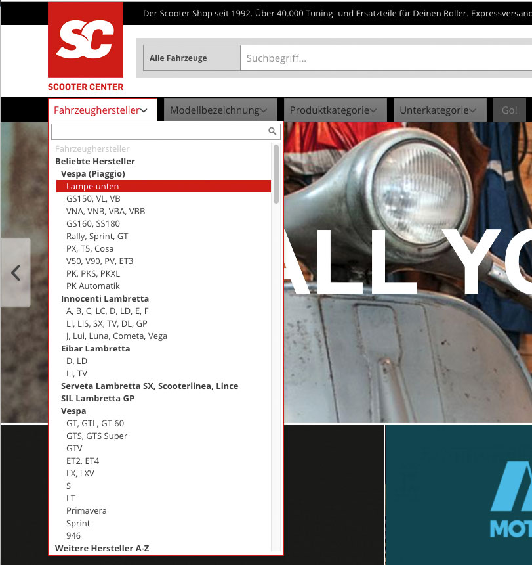The height and width of the screenshot is (565, 532).
Task: Click Innocenti Lambretta group heading
Action: tap(105, 299)
